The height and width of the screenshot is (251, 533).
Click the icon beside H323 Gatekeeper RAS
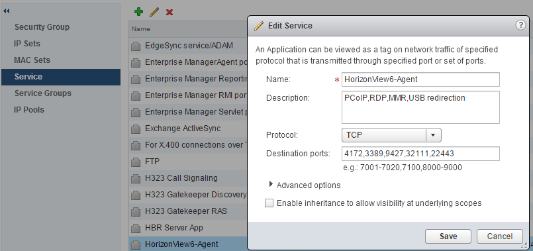point(136,212)
